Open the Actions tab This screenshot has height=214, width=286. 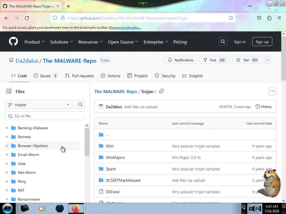tap(111, 76)
